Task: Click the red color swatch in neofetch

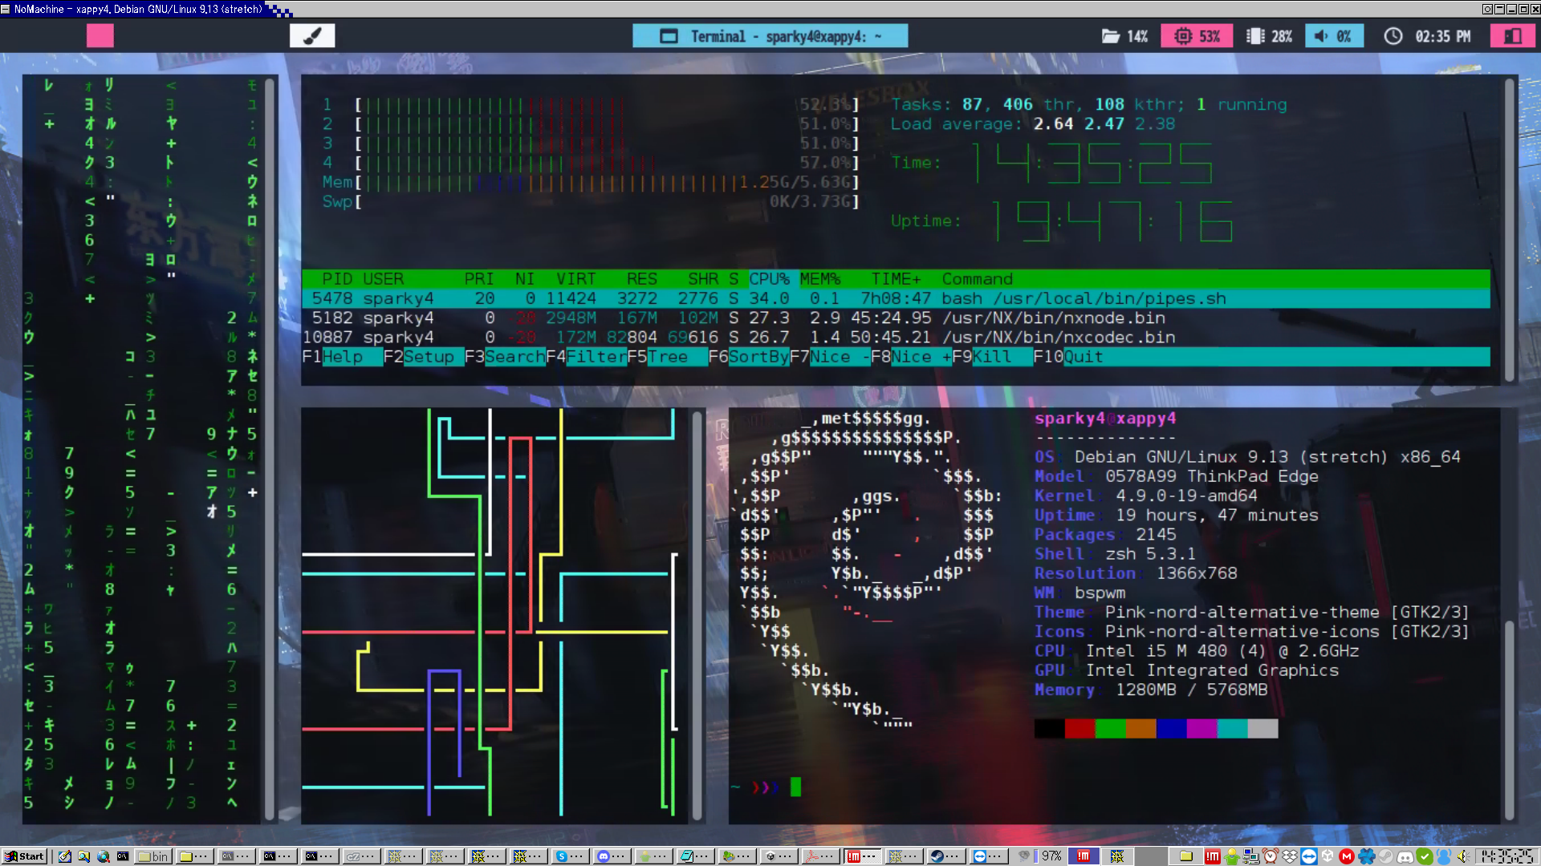Action: tap(1080, 728)
